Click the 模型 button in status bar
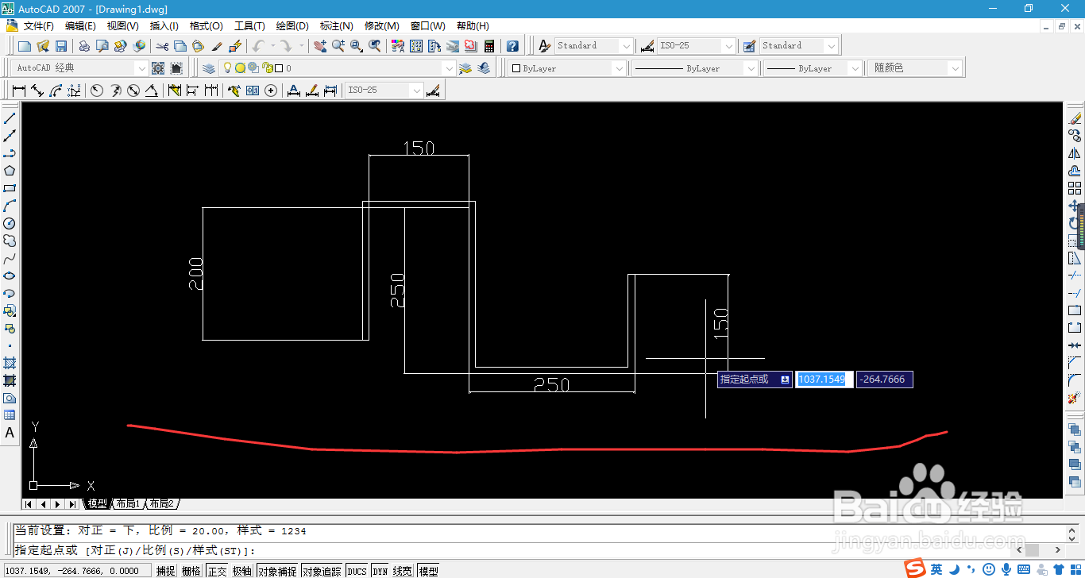Image resolution: width=1085 pixels, height=578 pixels. coord(428,571)
